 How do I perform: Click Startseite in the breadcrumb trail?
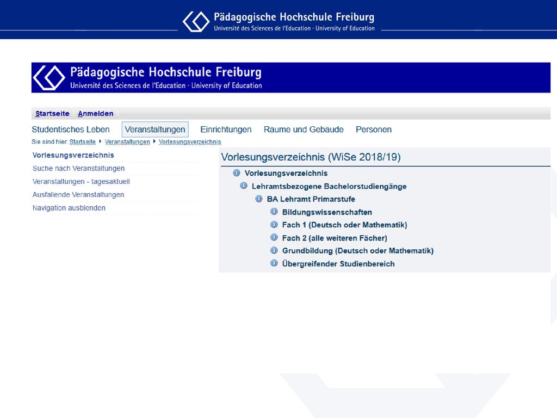point(83,142)
